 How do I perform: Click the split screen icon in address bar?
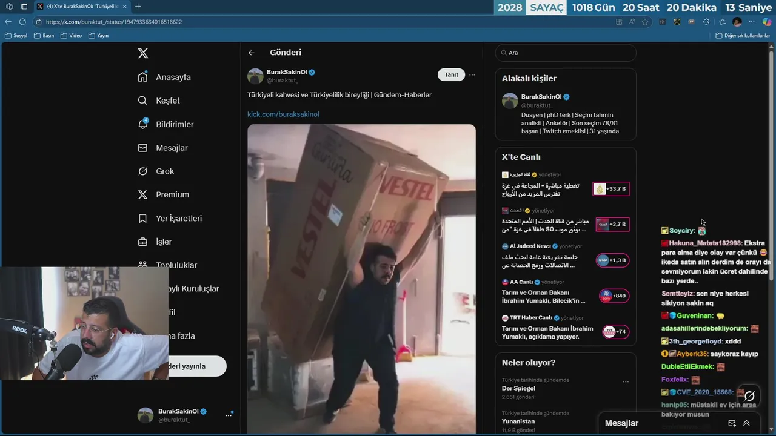(619, 22)
